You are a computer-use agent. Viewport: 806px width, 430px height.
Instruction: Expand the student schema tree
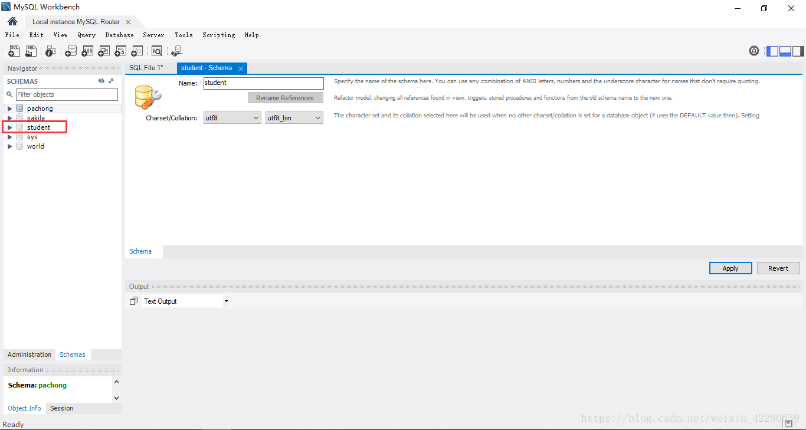click(9, 127)
